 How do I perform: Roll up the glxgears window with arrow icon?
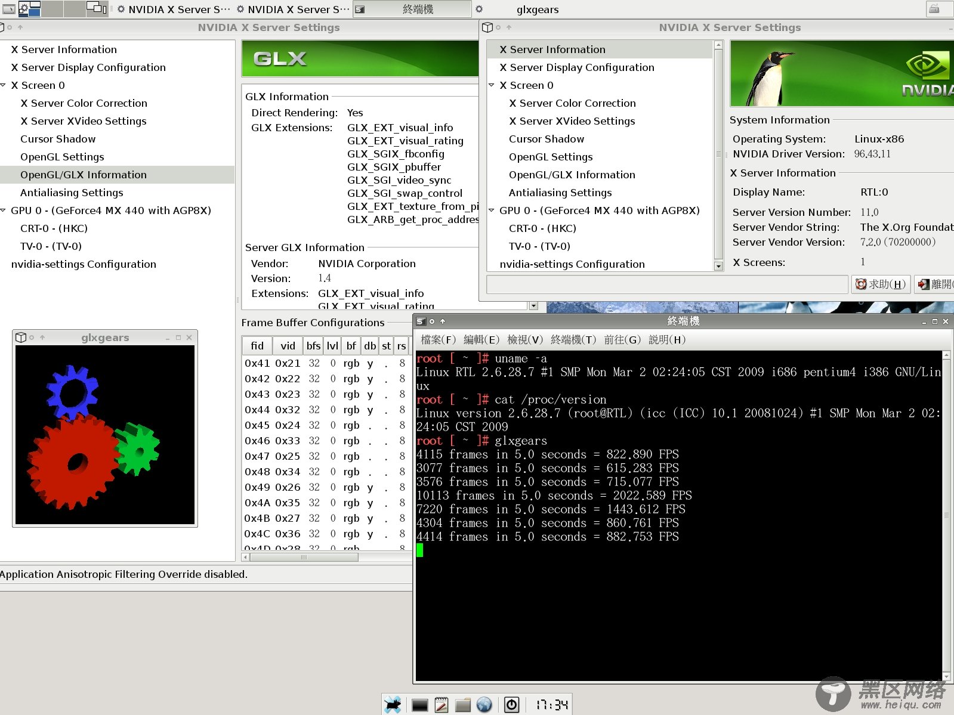(42, 338)
